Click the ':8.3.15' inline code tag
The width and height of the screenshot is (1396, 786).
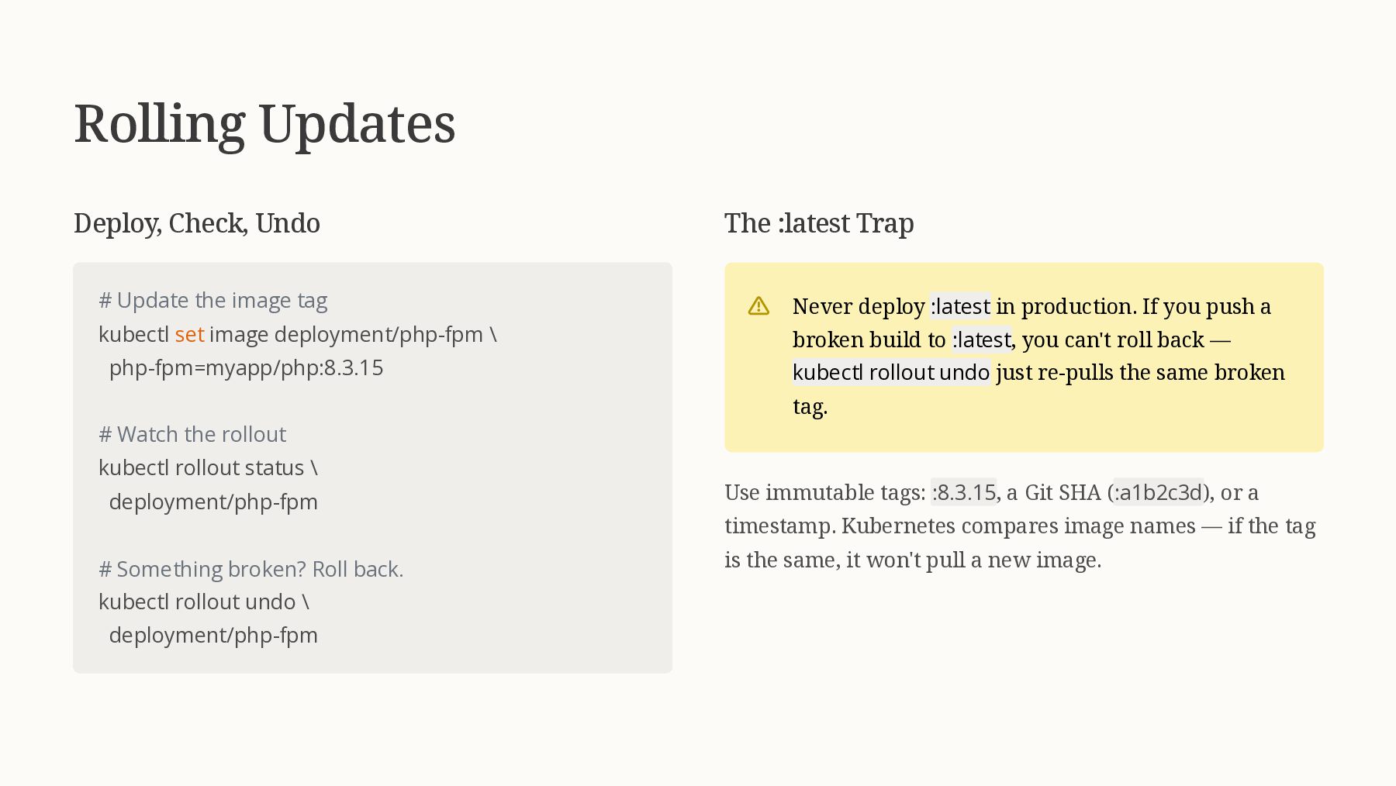click(964, 492)
